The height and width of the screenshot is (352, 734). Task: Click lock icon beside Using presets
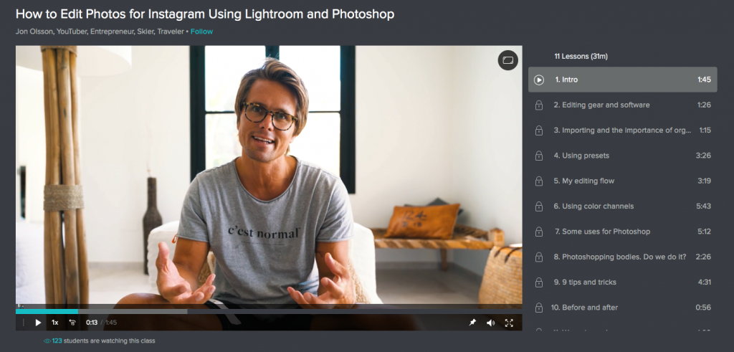point(539,156)
